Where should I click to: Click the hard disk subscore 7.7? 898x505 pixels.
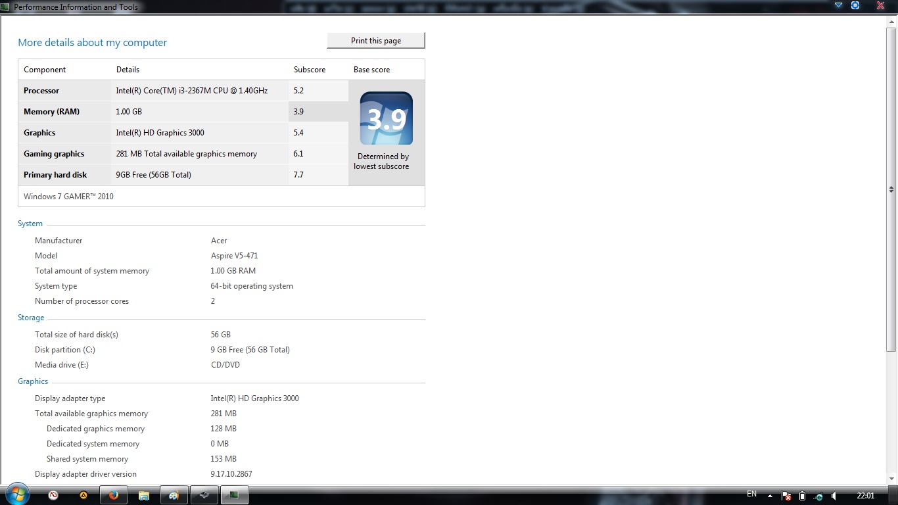[298, 175]
